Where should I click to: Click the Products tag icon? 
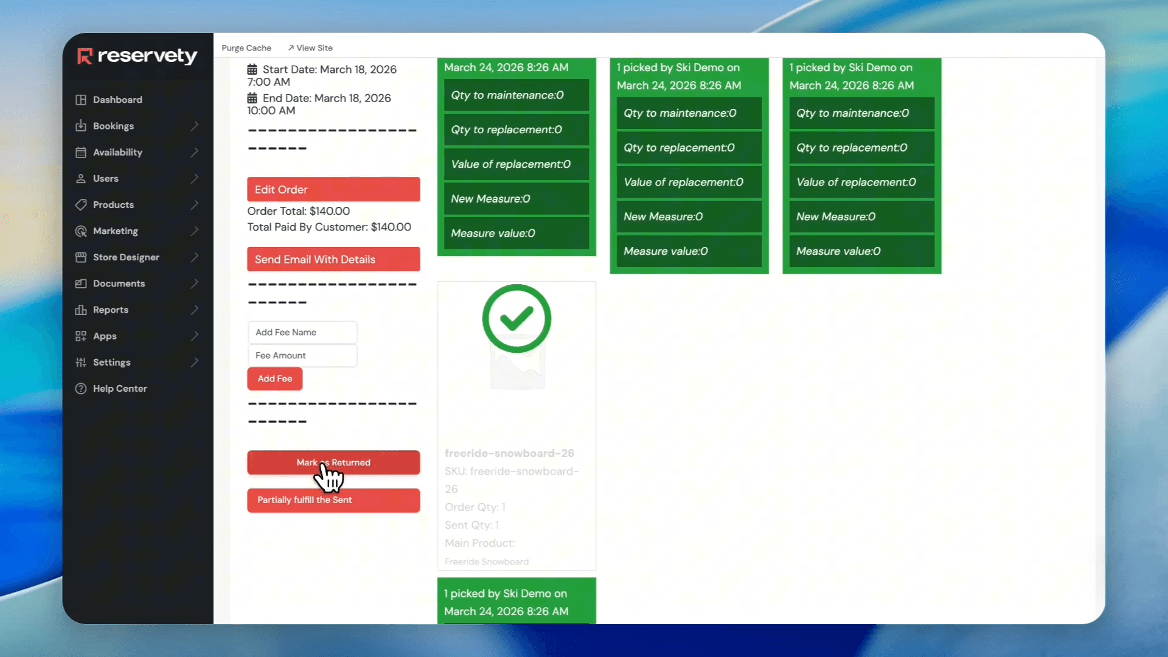coord(81,204)
